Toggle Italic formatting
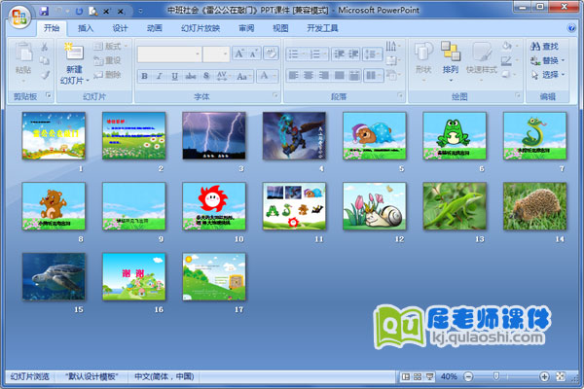Image resolution: width=584 pixels, height=389 pixels. pos(160,76)
